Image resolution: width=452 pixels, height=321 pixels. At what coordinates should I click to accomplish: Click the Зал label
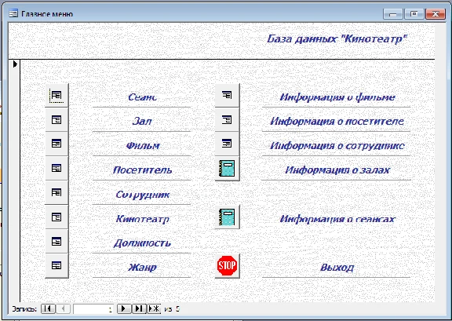[x=142, y=122]
